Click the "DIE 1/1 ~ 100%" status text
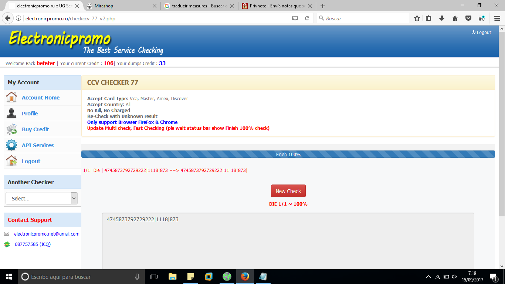 (x=288, y=204)
